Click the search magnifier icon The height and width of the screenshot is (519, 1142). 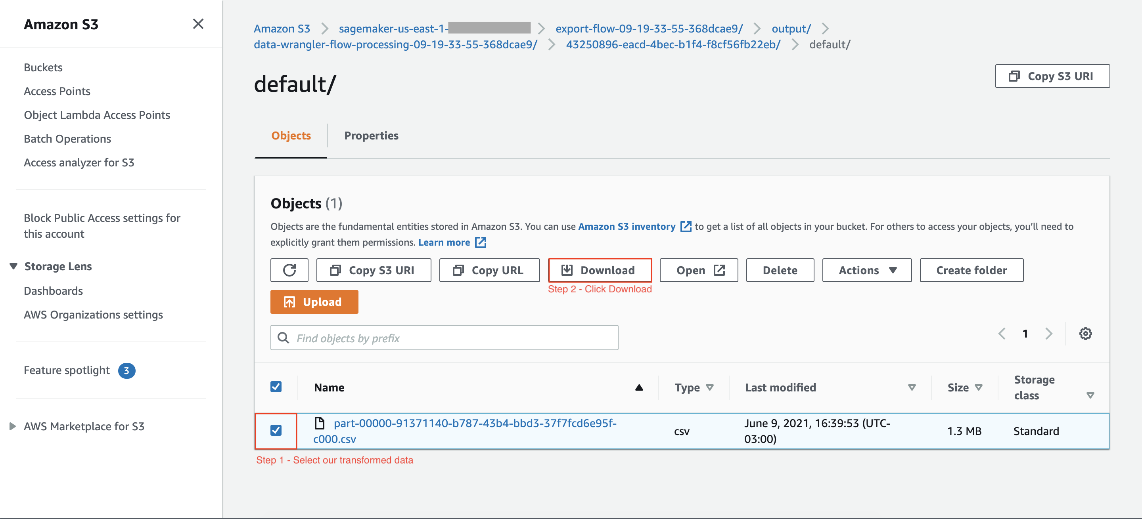coord(283,338)
